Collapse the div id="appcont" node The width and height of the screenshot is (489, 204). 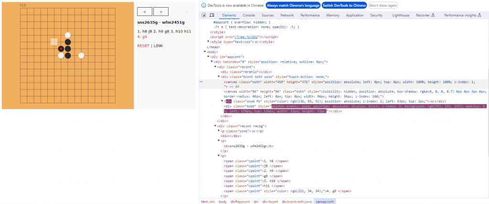click(x=209, y=57)
